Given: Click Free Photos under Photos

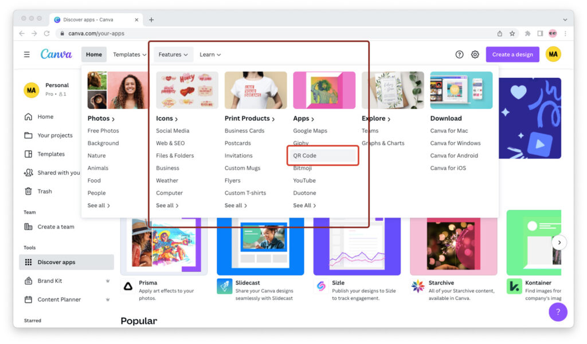Looking at the screenshot, I should tap(103, 131).
